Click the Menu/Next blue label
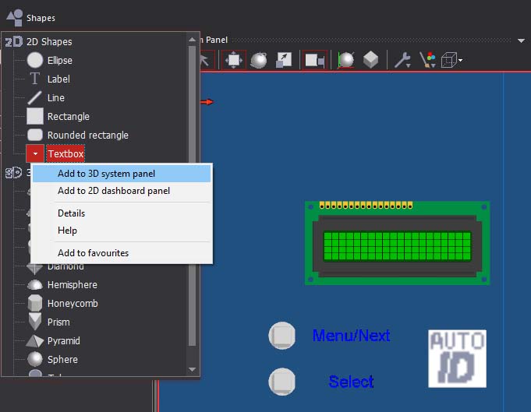 click(x=351, y=336)
